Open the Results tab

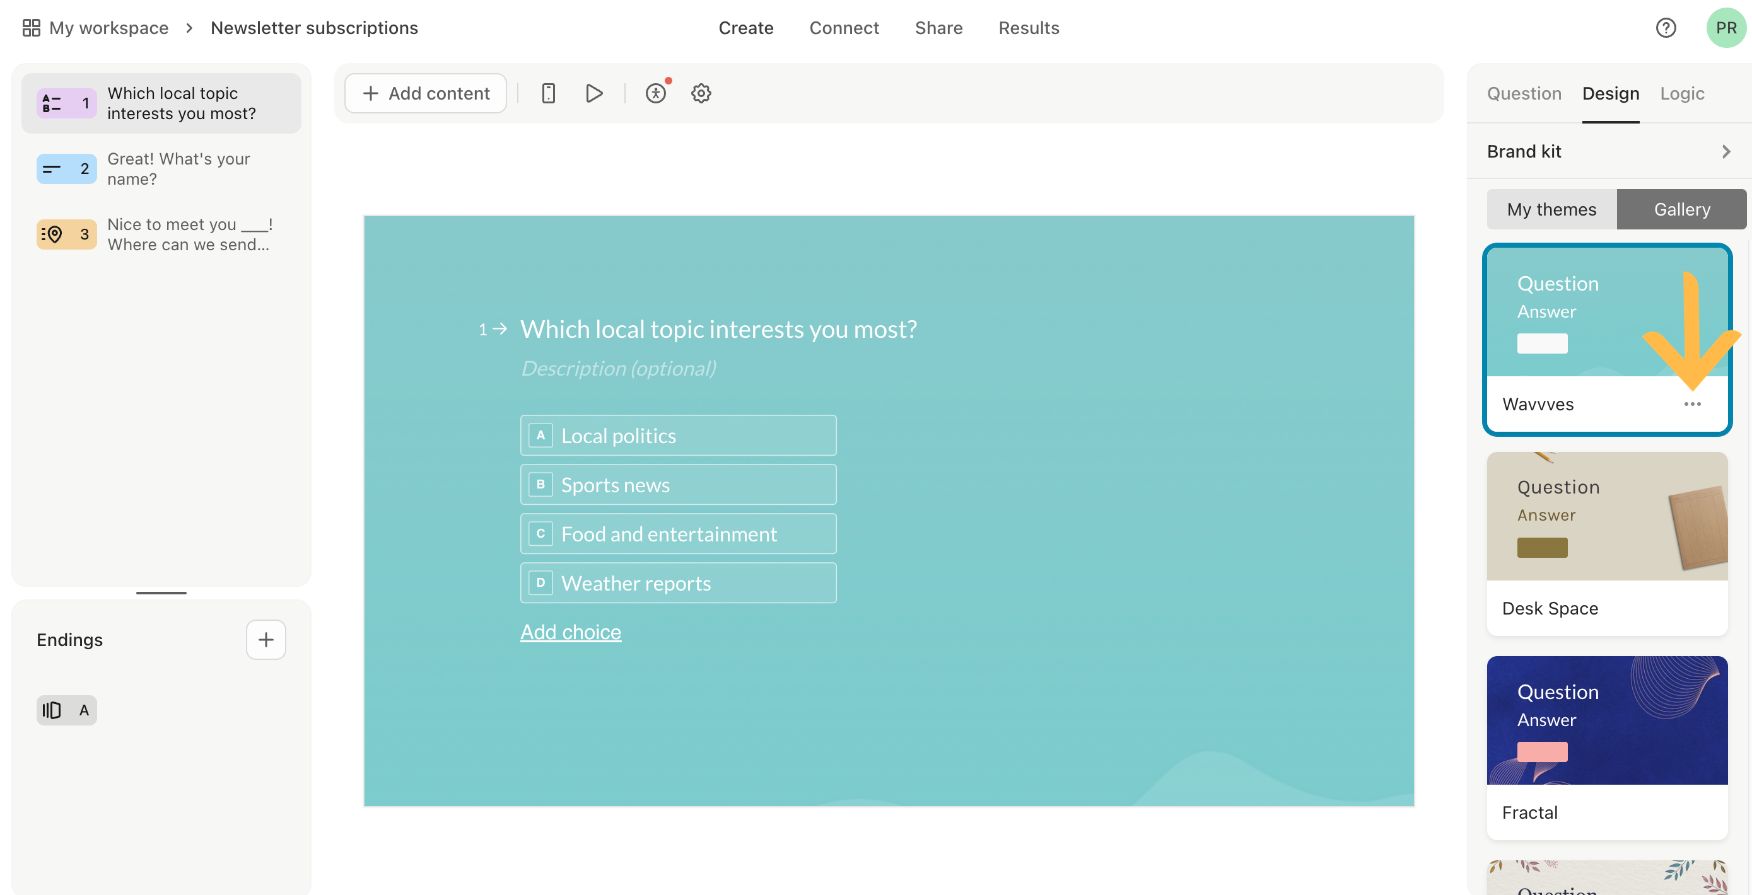click(1029, 28)
